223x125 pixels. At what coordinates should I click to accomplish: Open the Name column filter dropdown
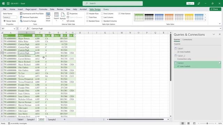(33, 35)
